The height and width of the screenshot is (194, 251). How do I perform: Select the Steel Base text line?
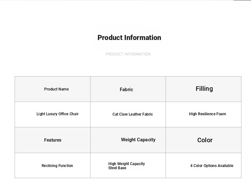pyautogui.click(x=117, y=168)
